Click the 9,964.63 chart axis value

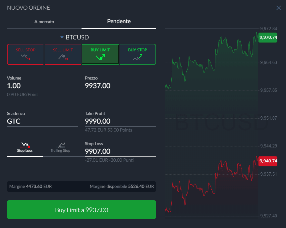point(268,63)
